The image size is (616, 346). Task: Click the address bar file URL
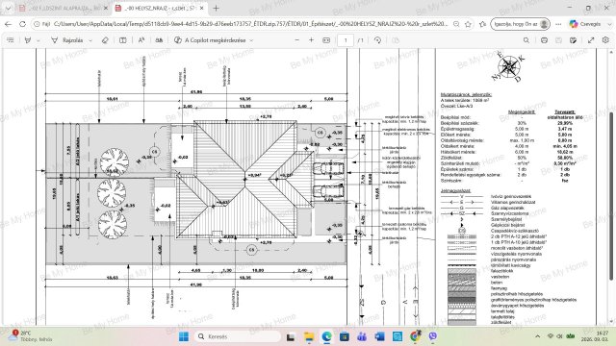point(250,24)
